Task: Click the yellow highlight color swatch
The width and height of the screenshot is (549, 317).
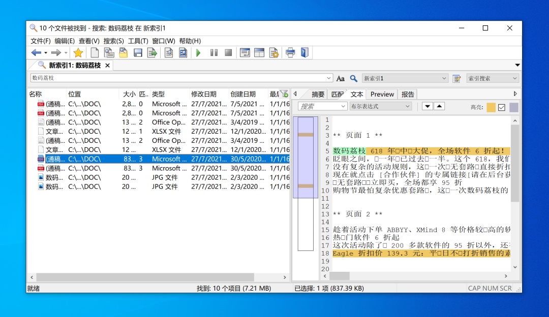Action: (491, 107)
